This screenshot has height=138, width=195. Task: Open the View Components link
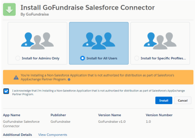click(52, 135)
